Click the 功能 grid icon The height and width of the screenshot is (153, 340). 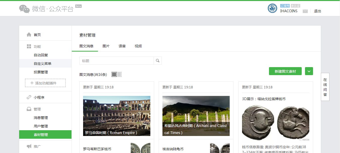click(x=29, y=47)
